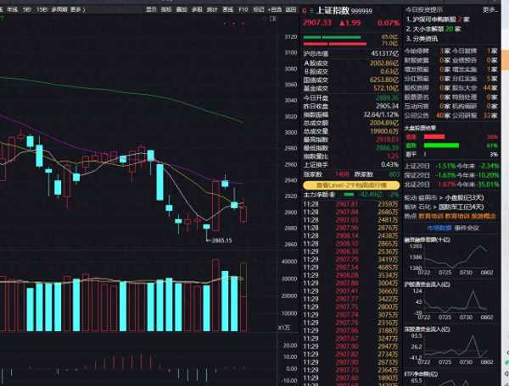
Task: Open 更多 link in 今日投资提示
Action: click(x=489, y=9)
